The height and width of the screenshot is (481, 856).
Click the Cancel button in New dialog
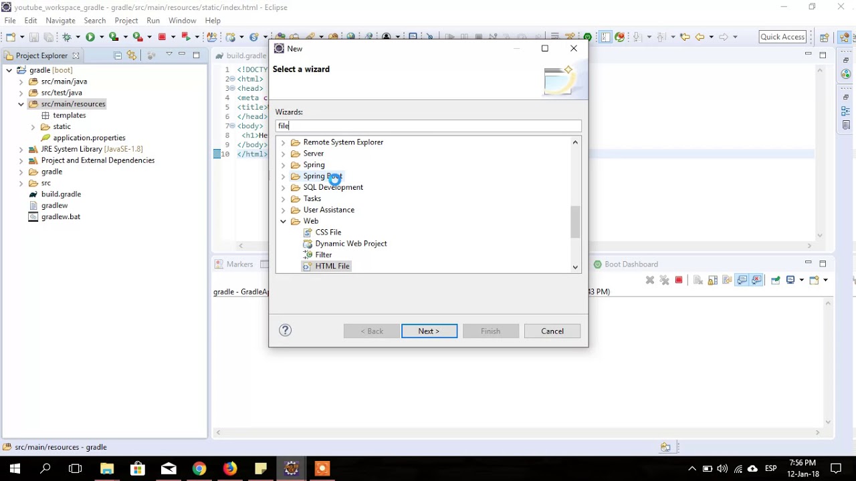pyautogui.click(x=552, y=331)
